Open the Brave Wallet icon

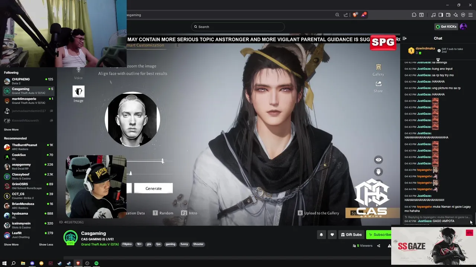[448, 15]
